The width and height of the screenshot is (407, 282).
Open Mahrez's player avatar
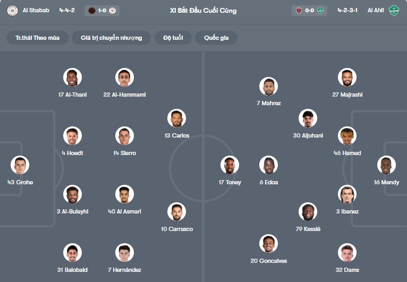269,86
